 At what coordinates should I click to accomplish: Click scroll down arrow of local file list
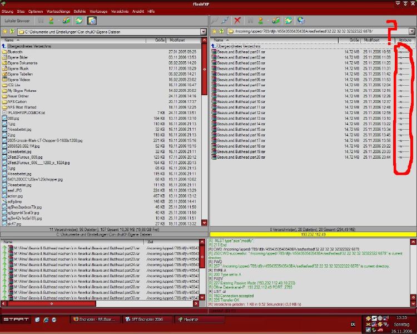click(204, 223)
